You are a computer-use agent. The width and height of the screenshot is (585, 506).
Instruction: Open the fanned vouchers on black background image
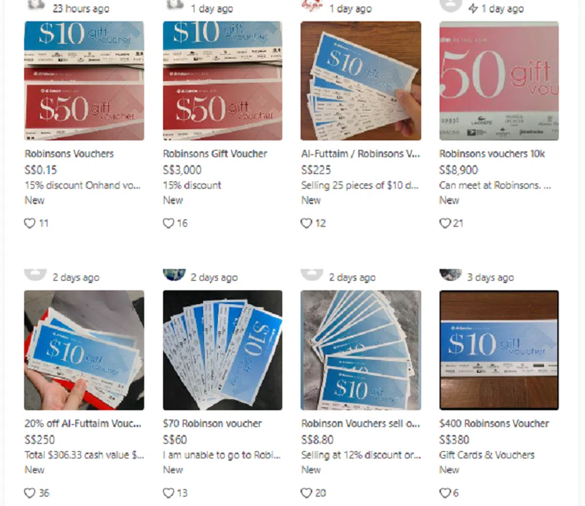coord(222,350)
